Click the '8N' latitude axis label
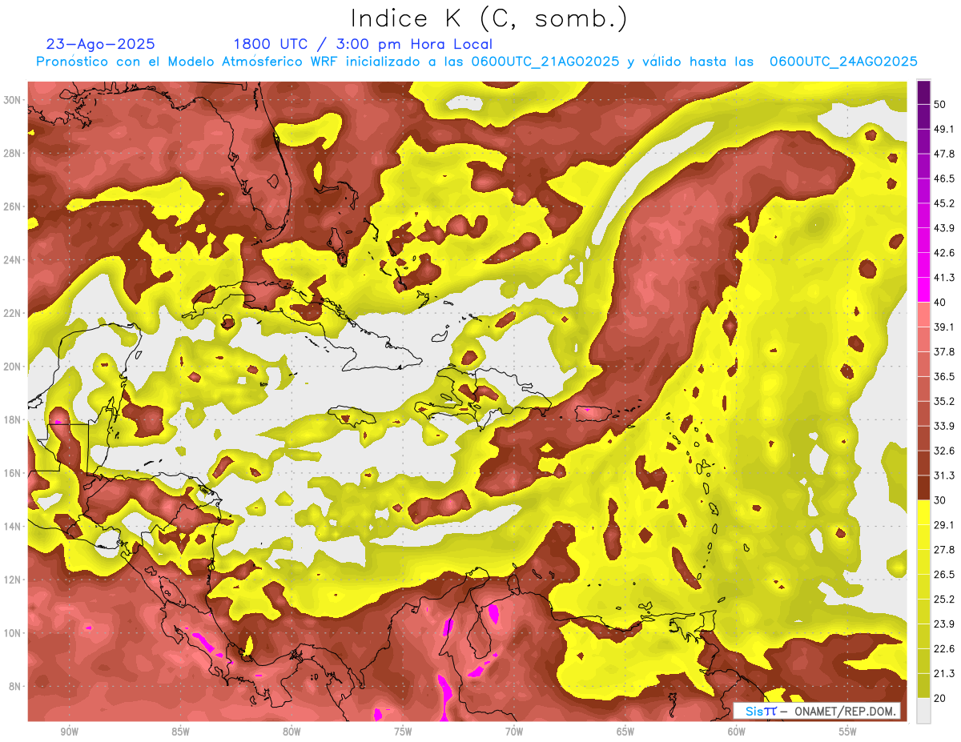The height and width of the screenshot is (742, 961). [x=16, y=686]
